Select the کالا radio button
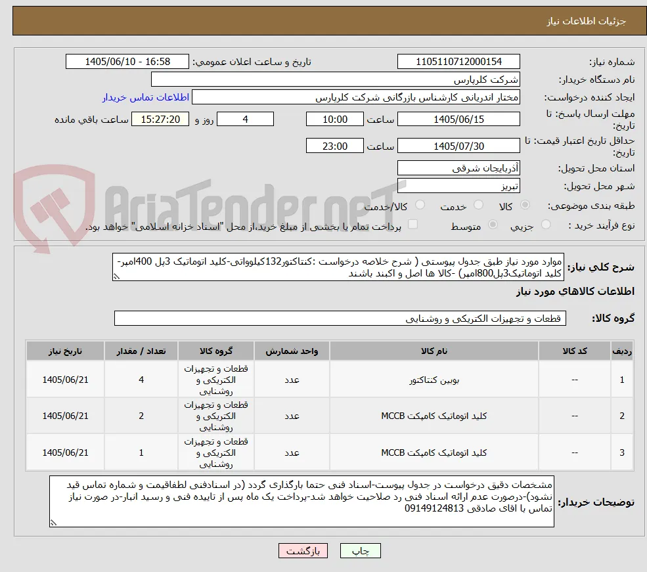The height and width of the screenshot is (572, 647). pyautogui.click(x=525, y=205)
